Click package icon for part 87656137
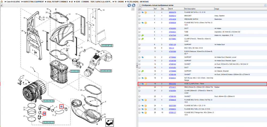This screenshot has height=127, width=267. pos(146,113)
